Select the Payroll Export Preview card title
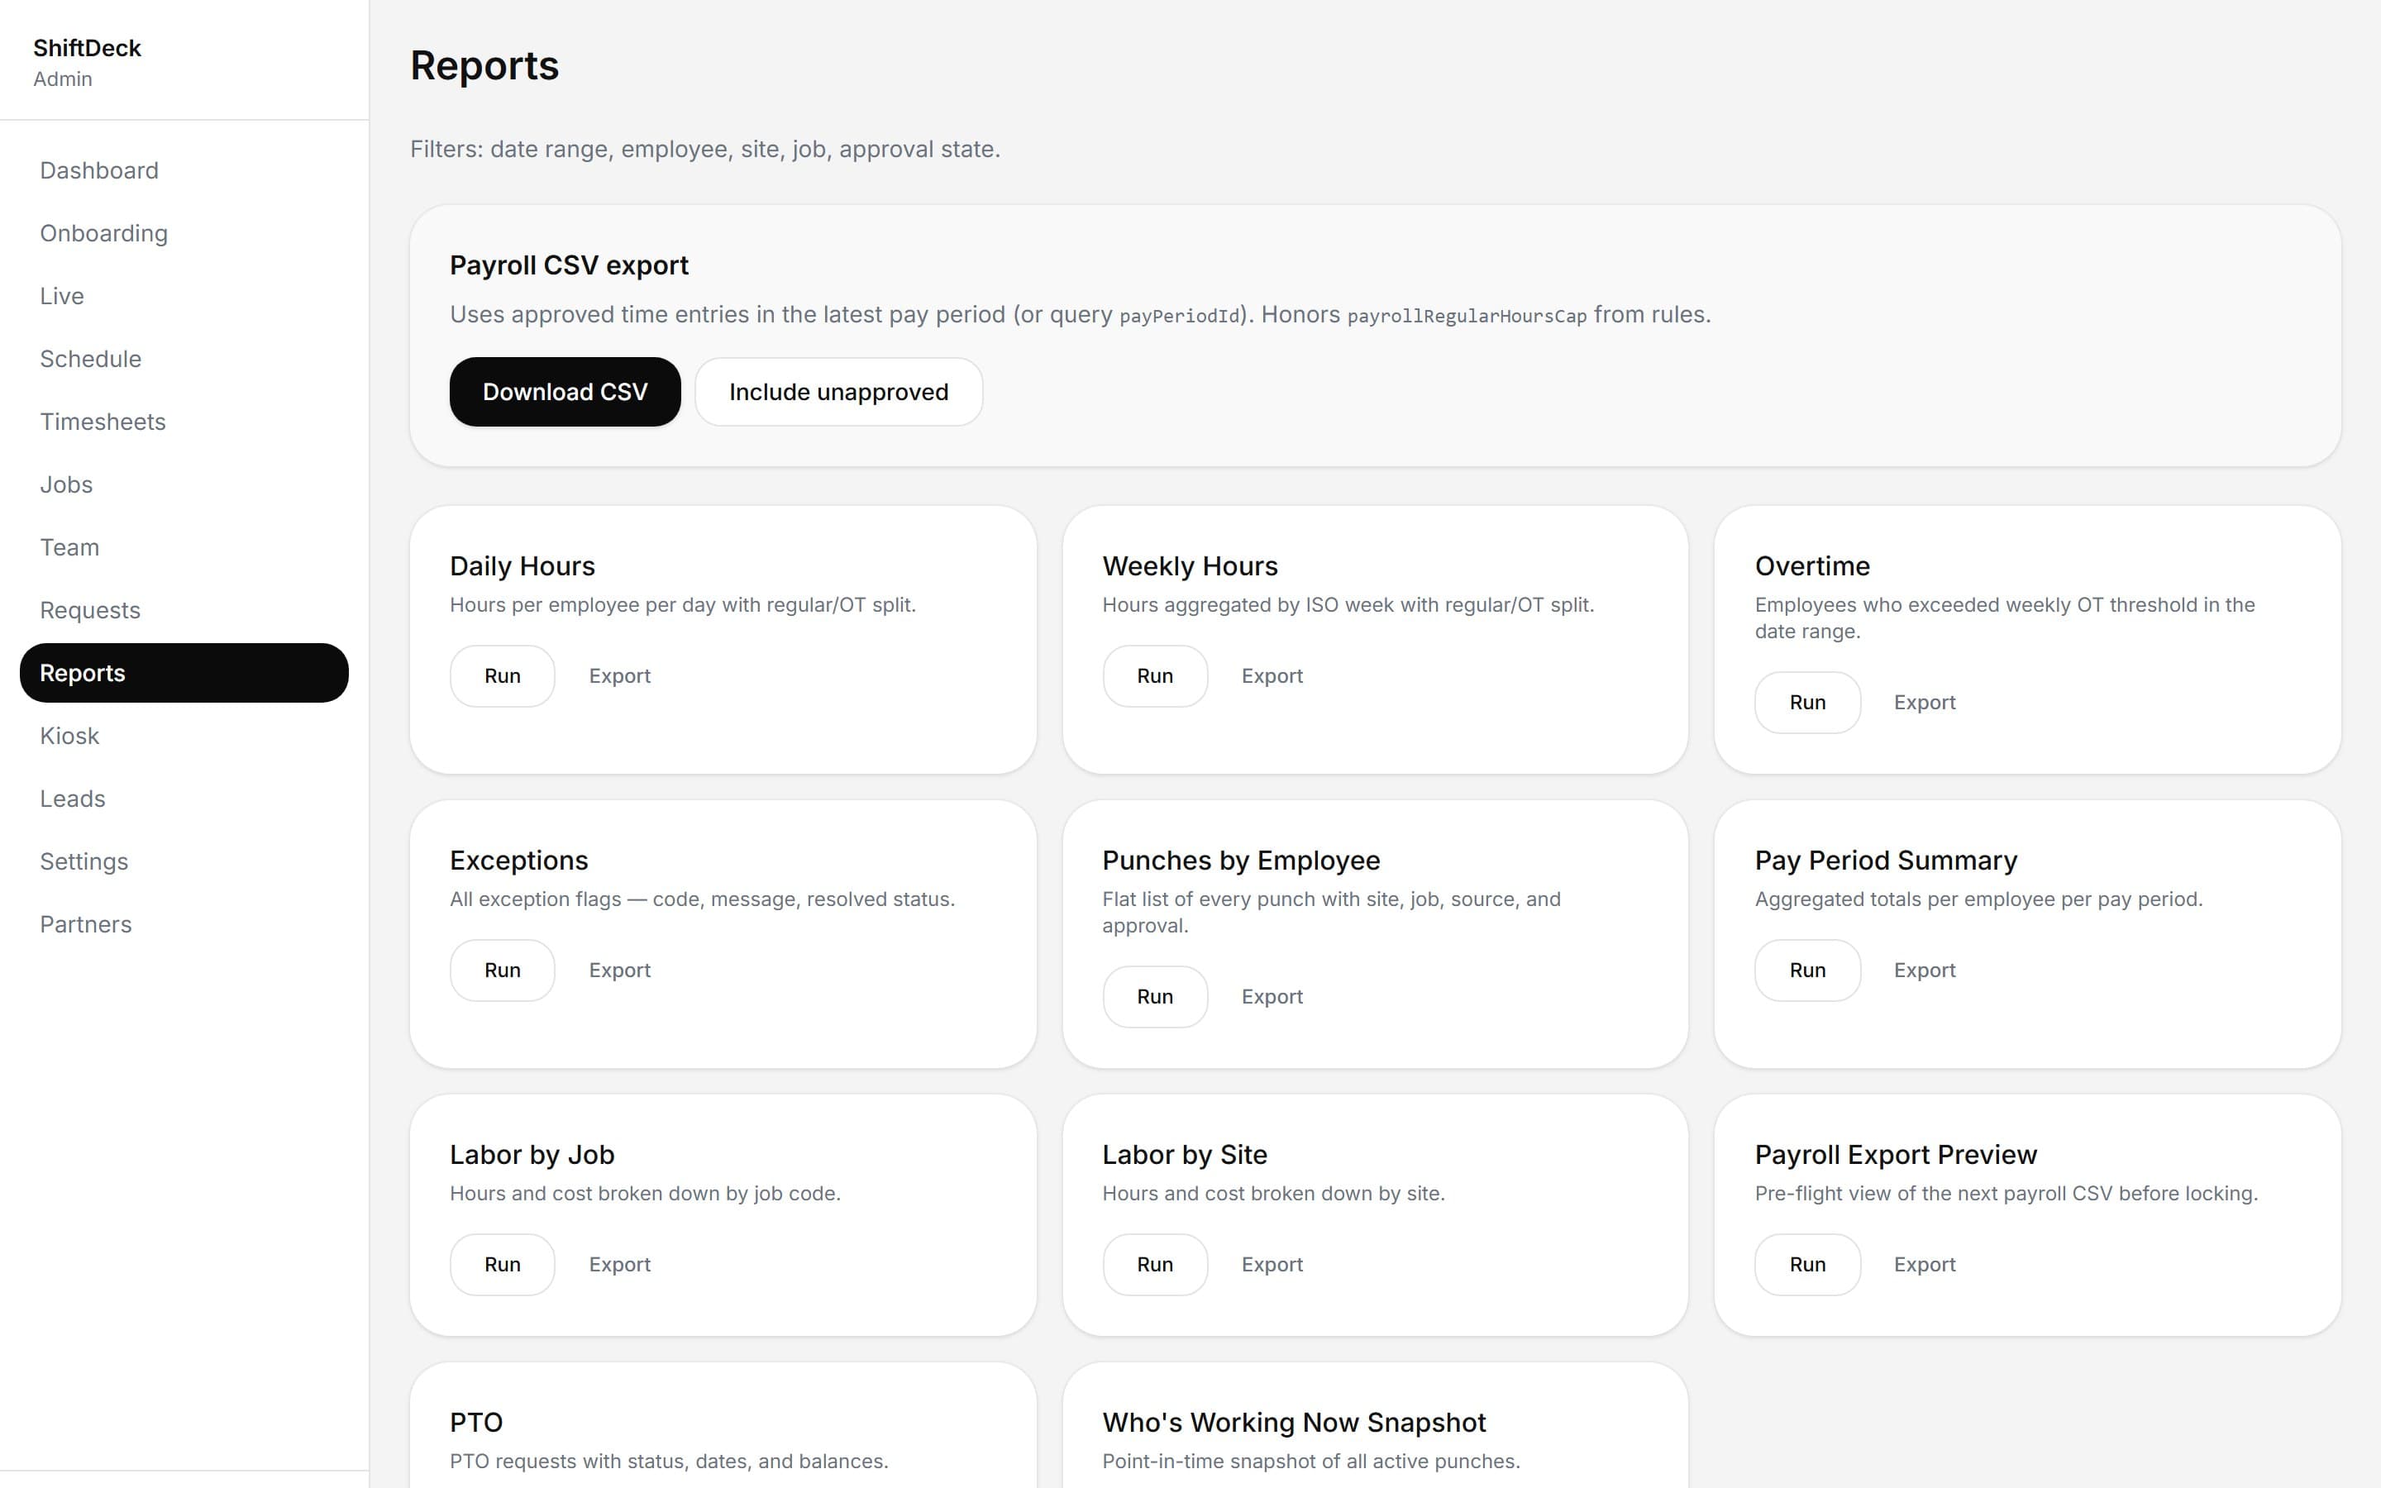This screenshot has height=1488, width=2381. pos(1896,1156)
